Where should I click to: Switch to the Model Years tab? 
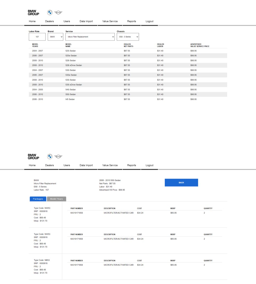57,199
